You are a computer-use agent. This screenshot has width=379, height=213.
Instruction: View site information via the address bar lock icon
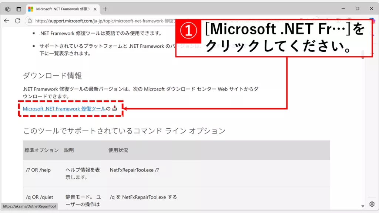click(x=30, y=21)
